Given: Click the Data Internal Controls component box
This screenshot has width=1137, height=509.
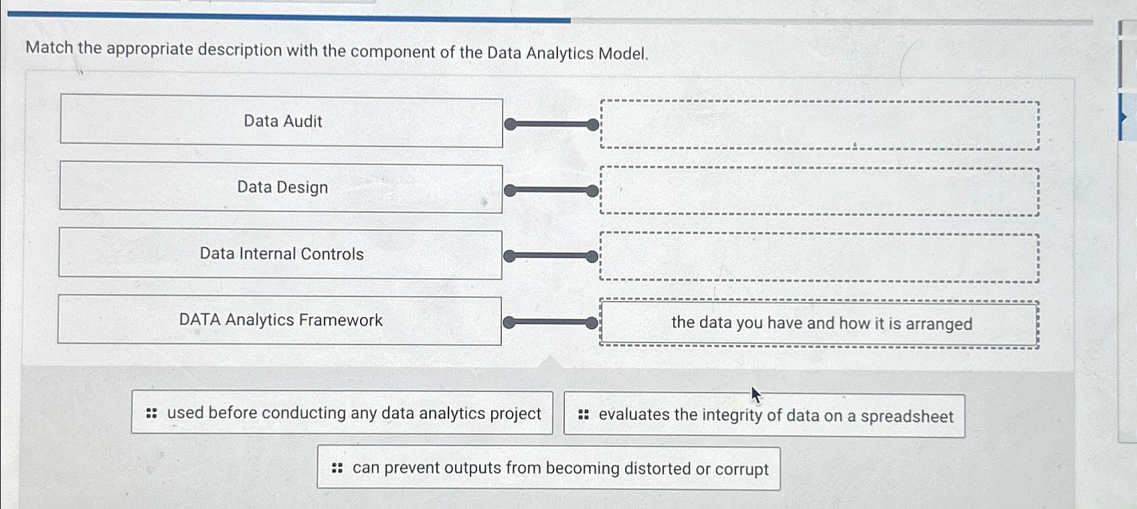Looking at the screenshot, I should pyautogui.click(x=280, y=254).
